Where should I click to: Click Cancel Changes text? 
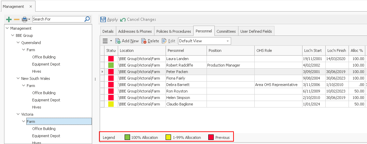click(141, 19)
